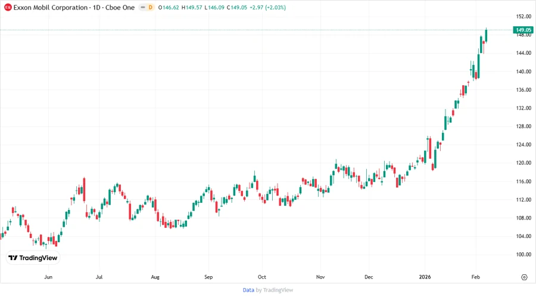Image resolution: width=536 pixels, height=297 pixels.
Task: Click the 104.00 price axis label
Action: (x=523, y=236)
